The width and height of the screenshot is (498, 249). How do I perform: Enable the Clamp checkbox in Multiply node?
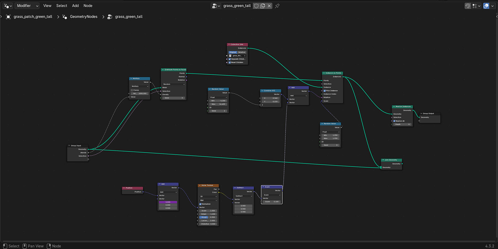pyautogui.click(x=132, y=90)
